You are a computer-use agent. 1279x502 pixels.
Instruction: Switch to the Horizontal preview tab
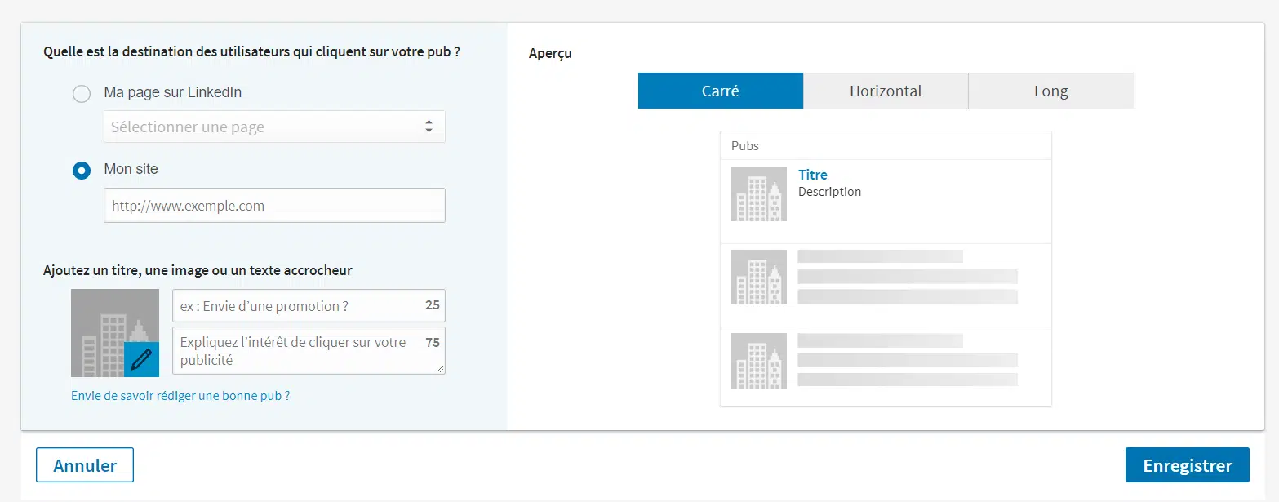886,91
